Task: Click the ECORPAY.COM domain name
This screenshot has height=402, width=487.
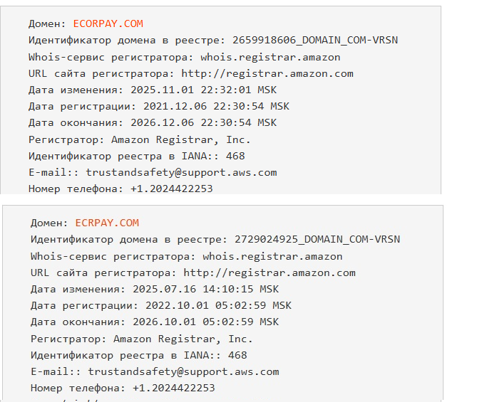Action: coord(108,23)
